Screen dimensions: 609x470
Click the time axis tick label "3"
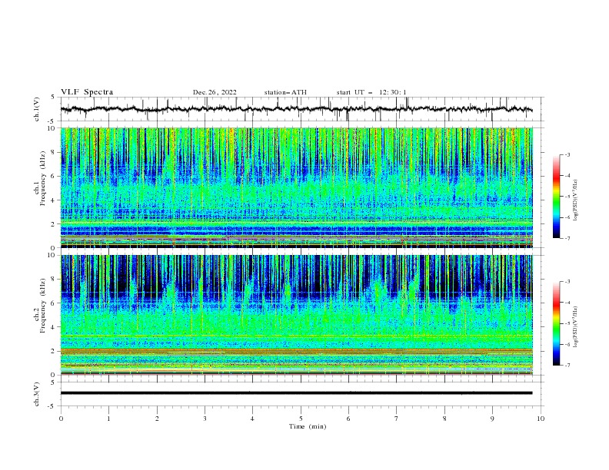pyautogui.click(x=205, y=419)
